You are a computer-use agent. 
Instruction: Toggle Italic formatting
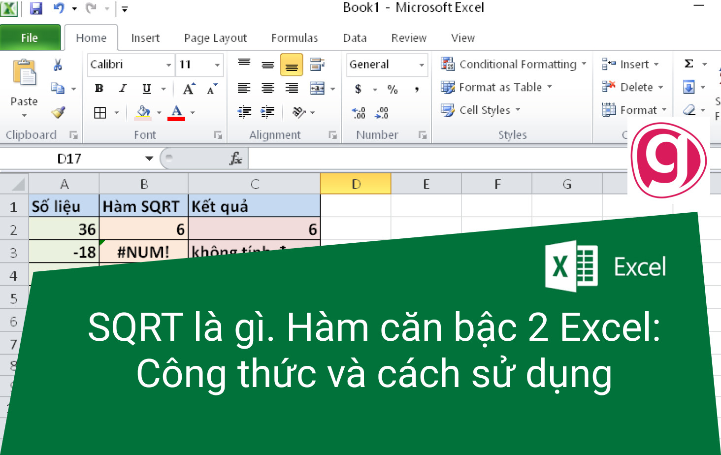123,89
